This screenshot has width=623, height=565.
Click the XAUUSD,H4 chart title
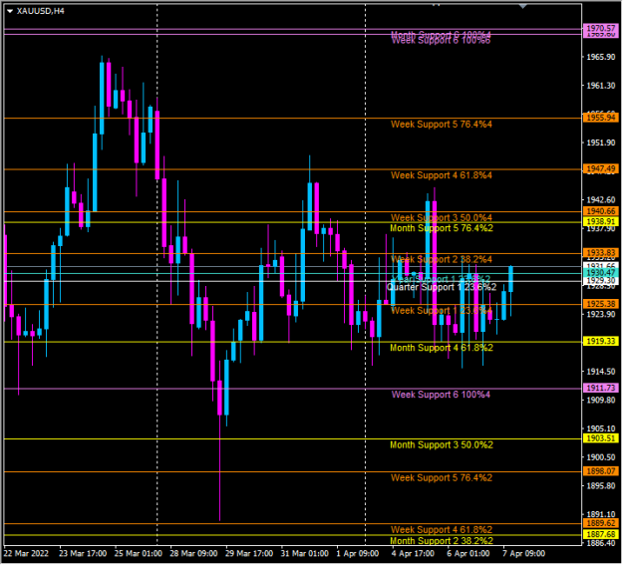pos(41,11)
